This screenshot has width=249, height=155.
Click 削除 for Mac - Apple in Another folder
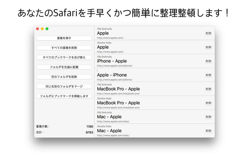click(x=208, y=131)
